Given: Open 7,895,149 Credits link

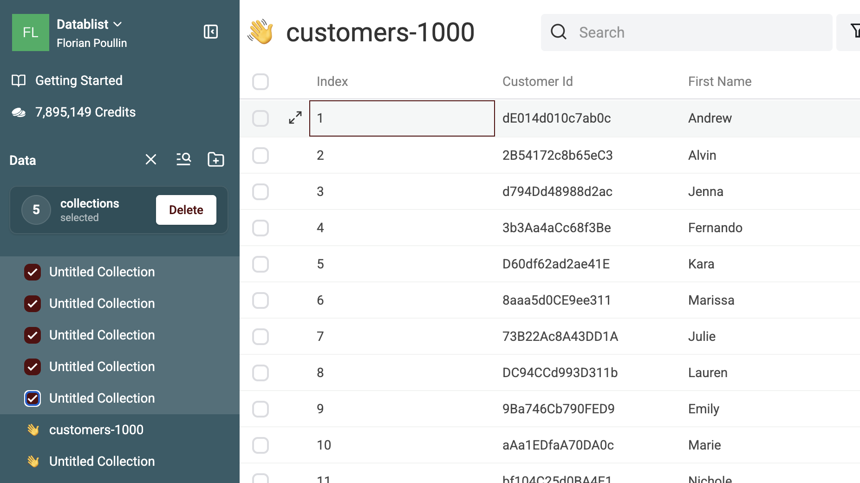Looking at the screenshot, I should (85, 112).
